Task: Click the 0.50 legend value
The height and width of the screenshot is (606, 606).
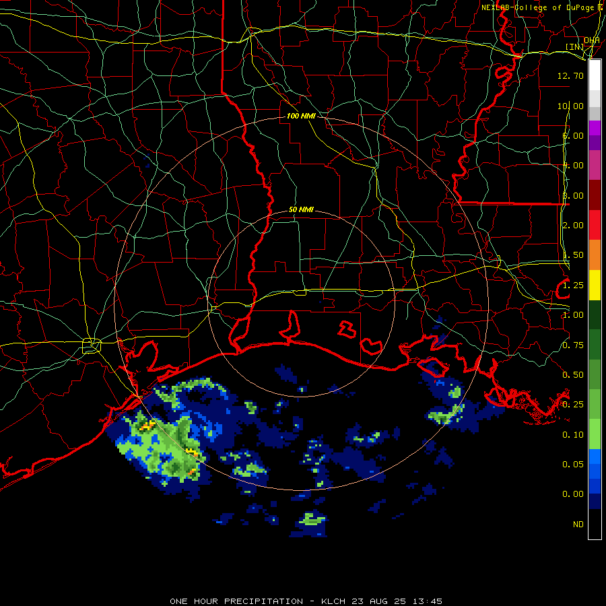Action: [573, 375]
